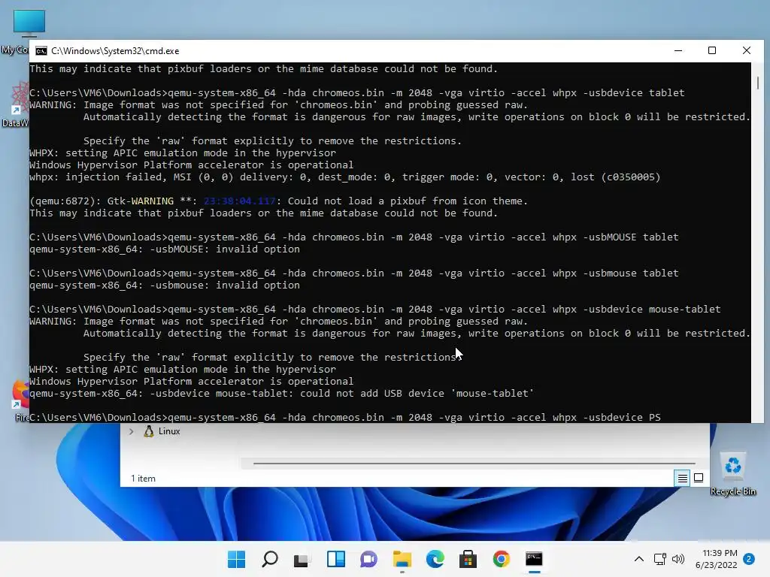Minimize the cmd.exe window

point(678,50)
